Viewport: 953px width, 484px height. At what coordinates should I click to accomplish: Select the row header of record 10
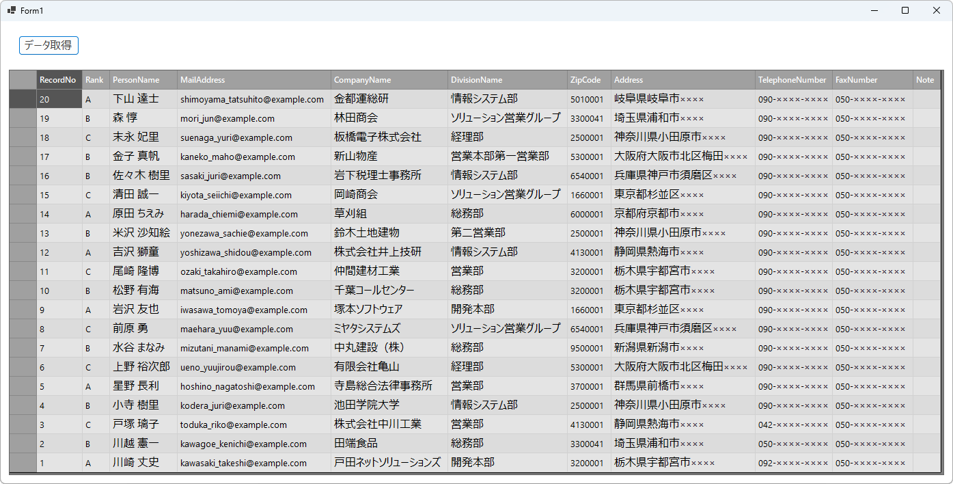point(23,291)
